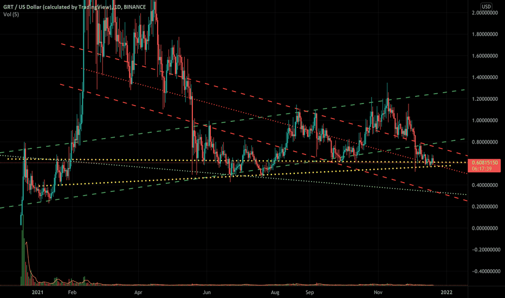Click the 0.20000000 price axis label
This screenshot has width=505, height=298.
coord(485,206)
